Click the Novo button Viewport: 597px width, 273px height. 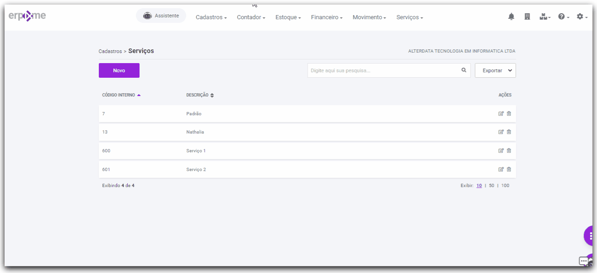coord(119,70)
